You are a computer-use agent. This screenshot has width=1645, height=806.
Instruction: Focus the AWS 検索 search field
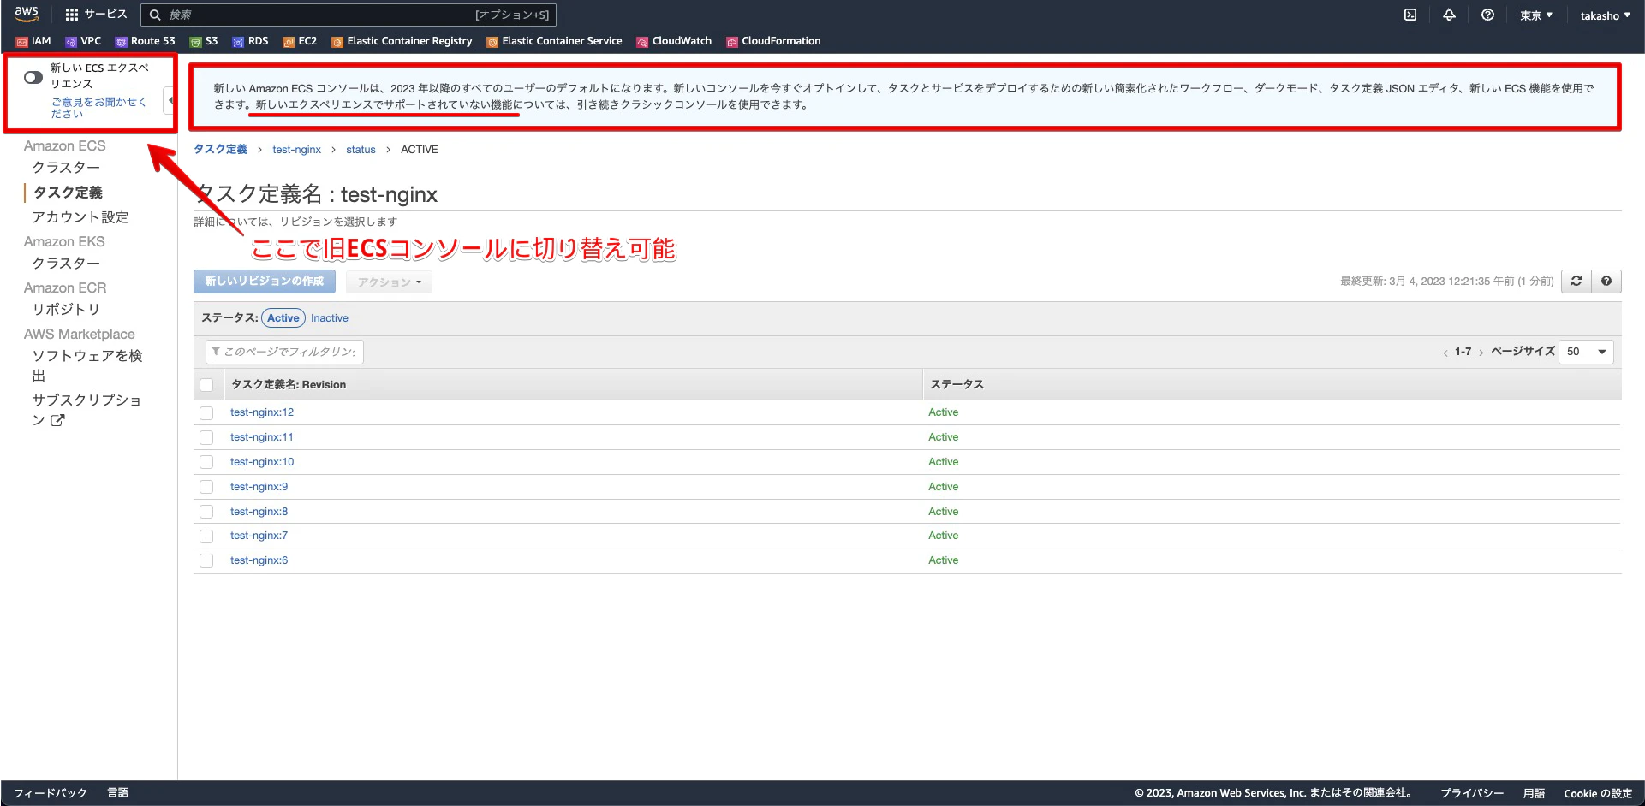pos(349,15)
